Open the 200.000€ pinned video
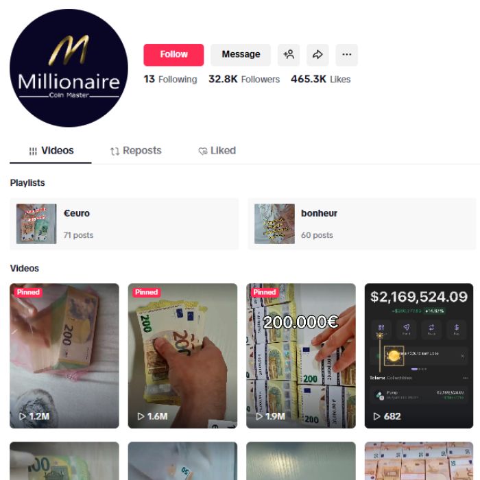The width and height of the screenshot is (480, 480). click(x=301, y=356)
